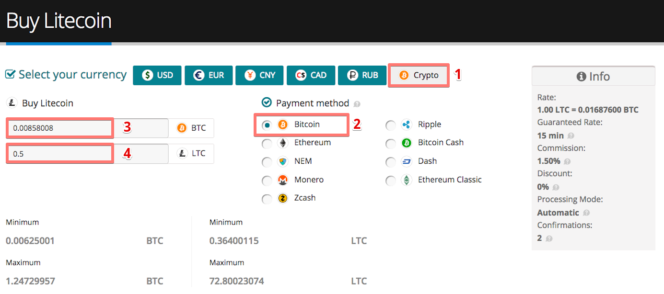Click the euro icon in EUR button
The width and height of the screenshot is (664, 294).
(199, 75)
